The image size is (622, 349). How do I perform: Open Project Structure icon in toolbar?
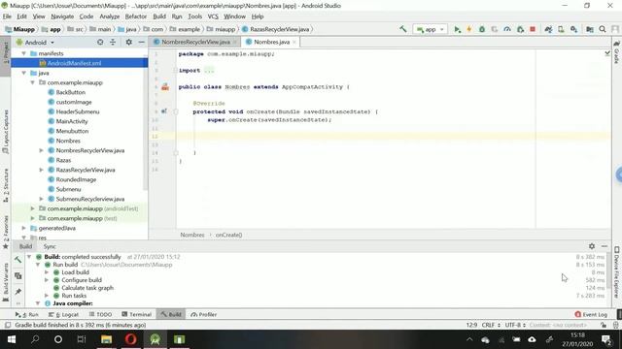[x=590, y=29]
